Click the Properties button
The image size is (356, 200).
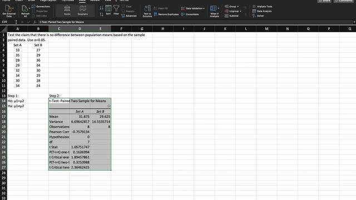(x=40, y=11)
